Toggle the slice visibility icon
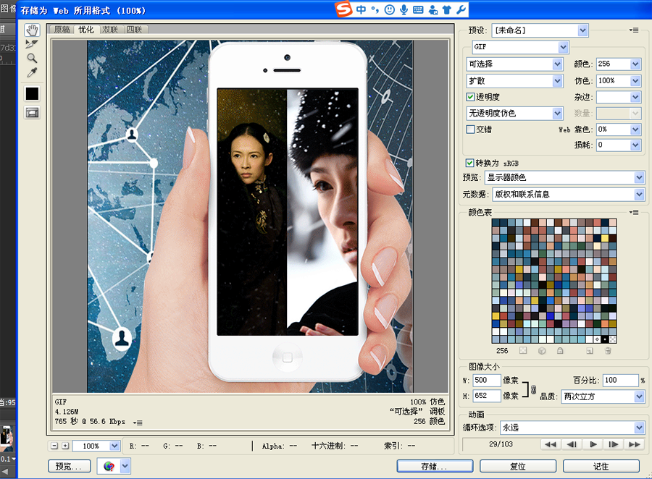This screenshot has width=652, height=479. [32, 112]
